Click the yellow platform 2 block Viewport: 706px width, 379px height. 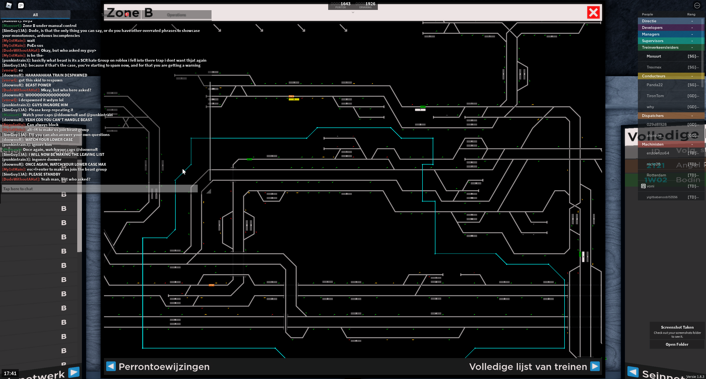pos(294,99)
